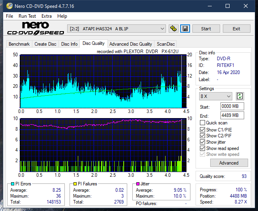
Task: Switch to Advanced Disc Quality tab
Action: pyautogui.click(x=131, y=44)
